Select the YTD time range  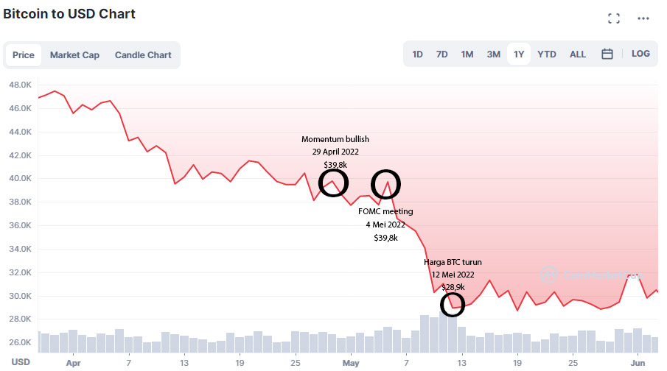pos(547,54)
